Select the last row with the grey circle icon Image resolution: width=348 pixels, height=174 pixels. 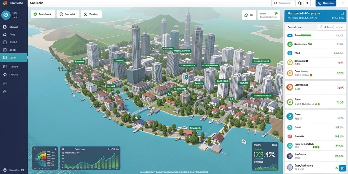[315, 167]
